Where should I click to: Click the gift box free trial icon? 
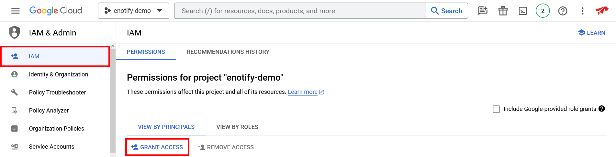click(503, 11)
